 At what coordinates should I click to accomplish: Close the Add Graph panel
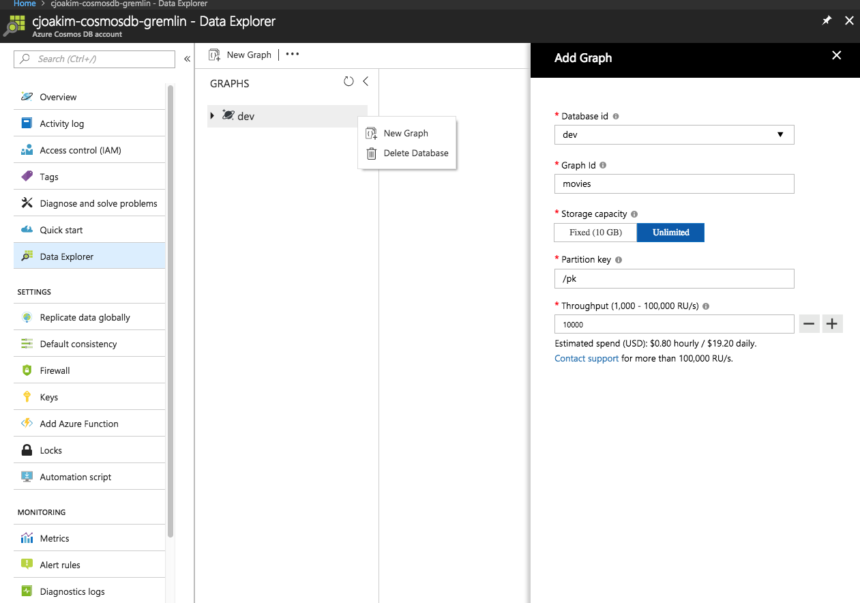(837, 55)
